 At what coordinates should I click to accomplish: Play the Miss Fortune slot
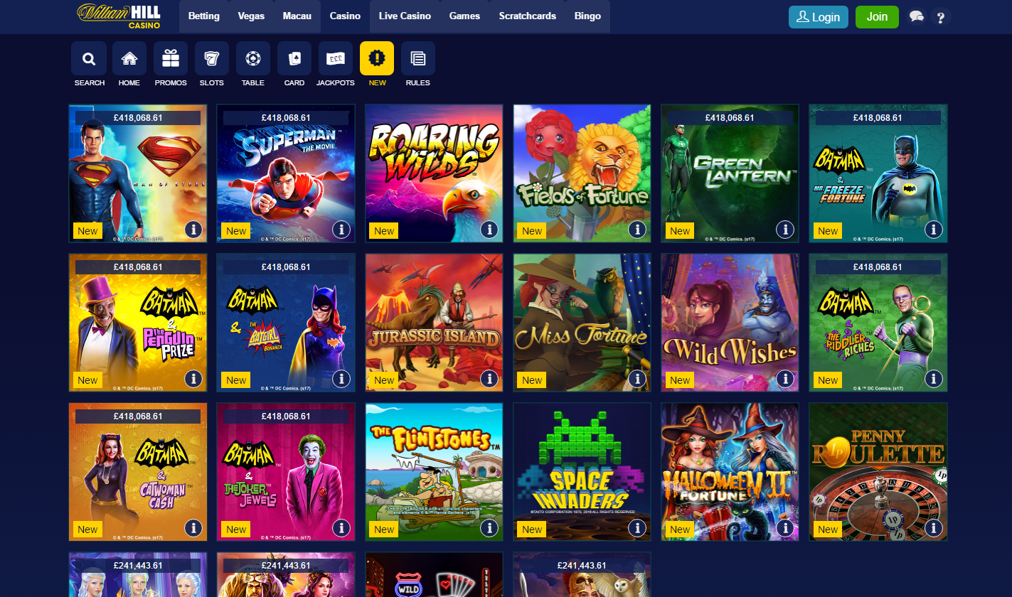coord(582,323)
